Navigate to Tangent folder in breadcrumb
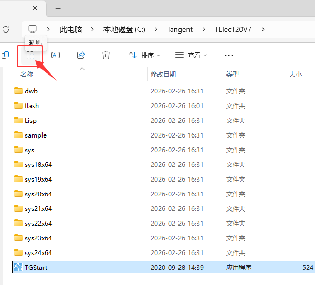Viewport: 315px width, 285px height. (x=180, y=29)
